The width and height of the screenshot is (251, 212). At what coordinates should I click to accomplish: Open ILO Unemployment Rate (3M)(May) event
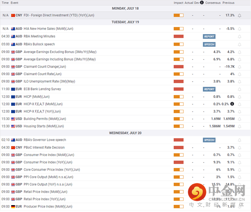pos(49,81)
